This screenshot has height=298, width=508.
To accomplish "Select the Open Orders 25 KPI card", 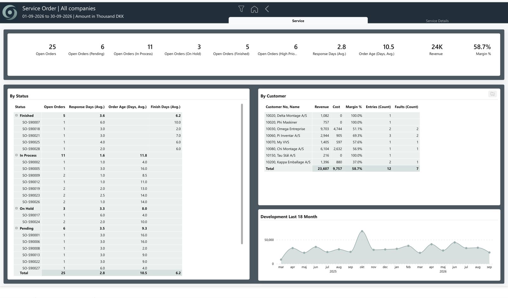I will tap(46, 50).
